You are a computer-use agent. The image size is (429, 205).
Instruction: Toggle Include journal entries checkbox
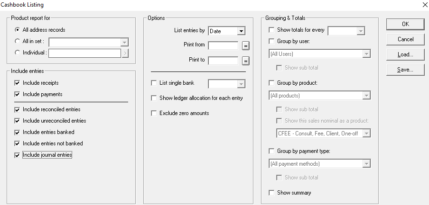pyautogui.click(x=18, y=155)
